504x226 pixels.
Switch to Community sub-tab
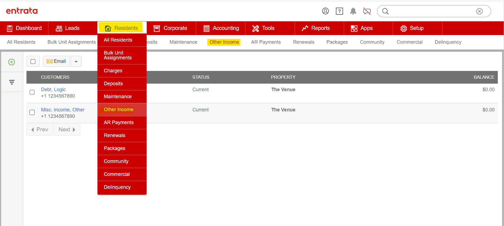tap(372, 42)
